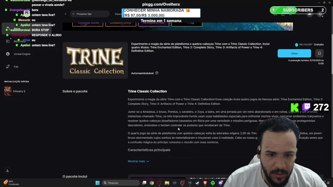333x187 pixels.
Task: Open the profile avatar in launcher header
Action: coord(320,14)
